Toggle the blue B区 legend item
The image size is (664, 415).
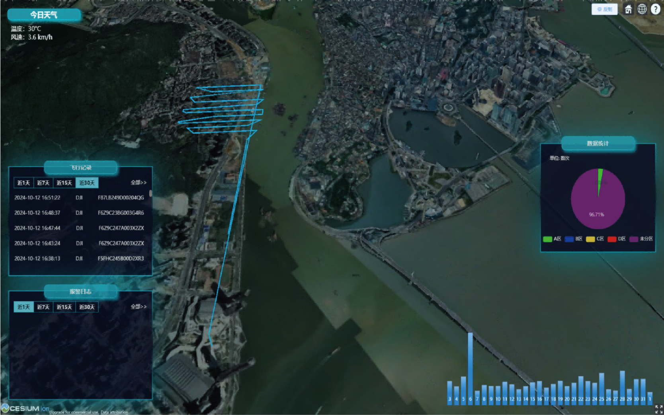[x=573, y=239]
